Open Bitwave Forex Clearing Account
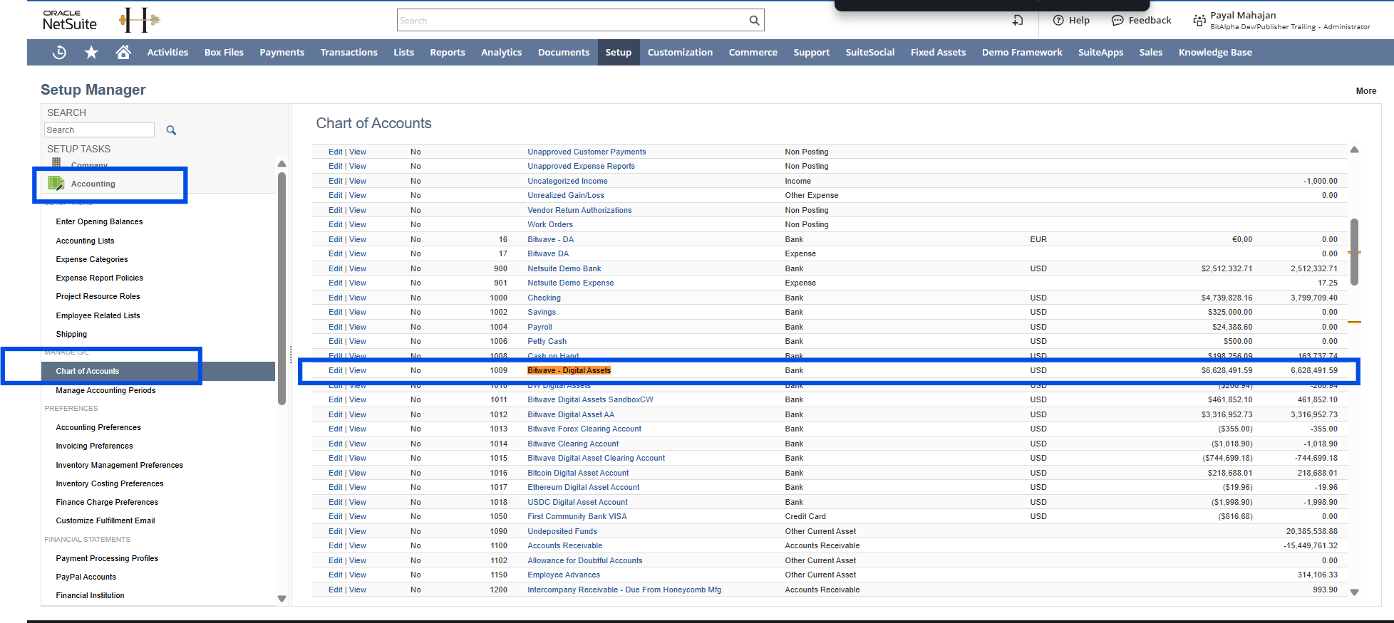Screen dimensions: 1394x623 pos(584,429)
